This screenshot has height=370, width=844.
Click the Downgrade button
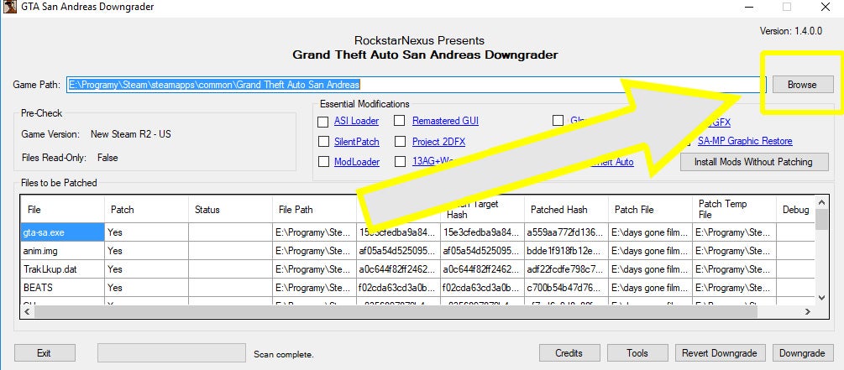click(802, 353)
